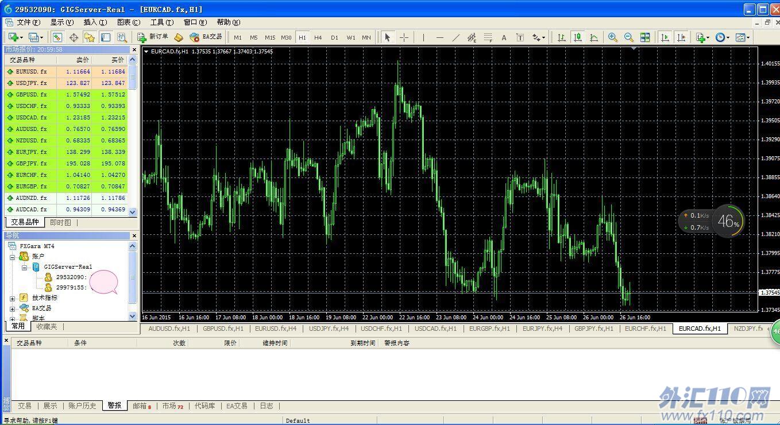Open the 帮助 Help menu

coord(228,22)
